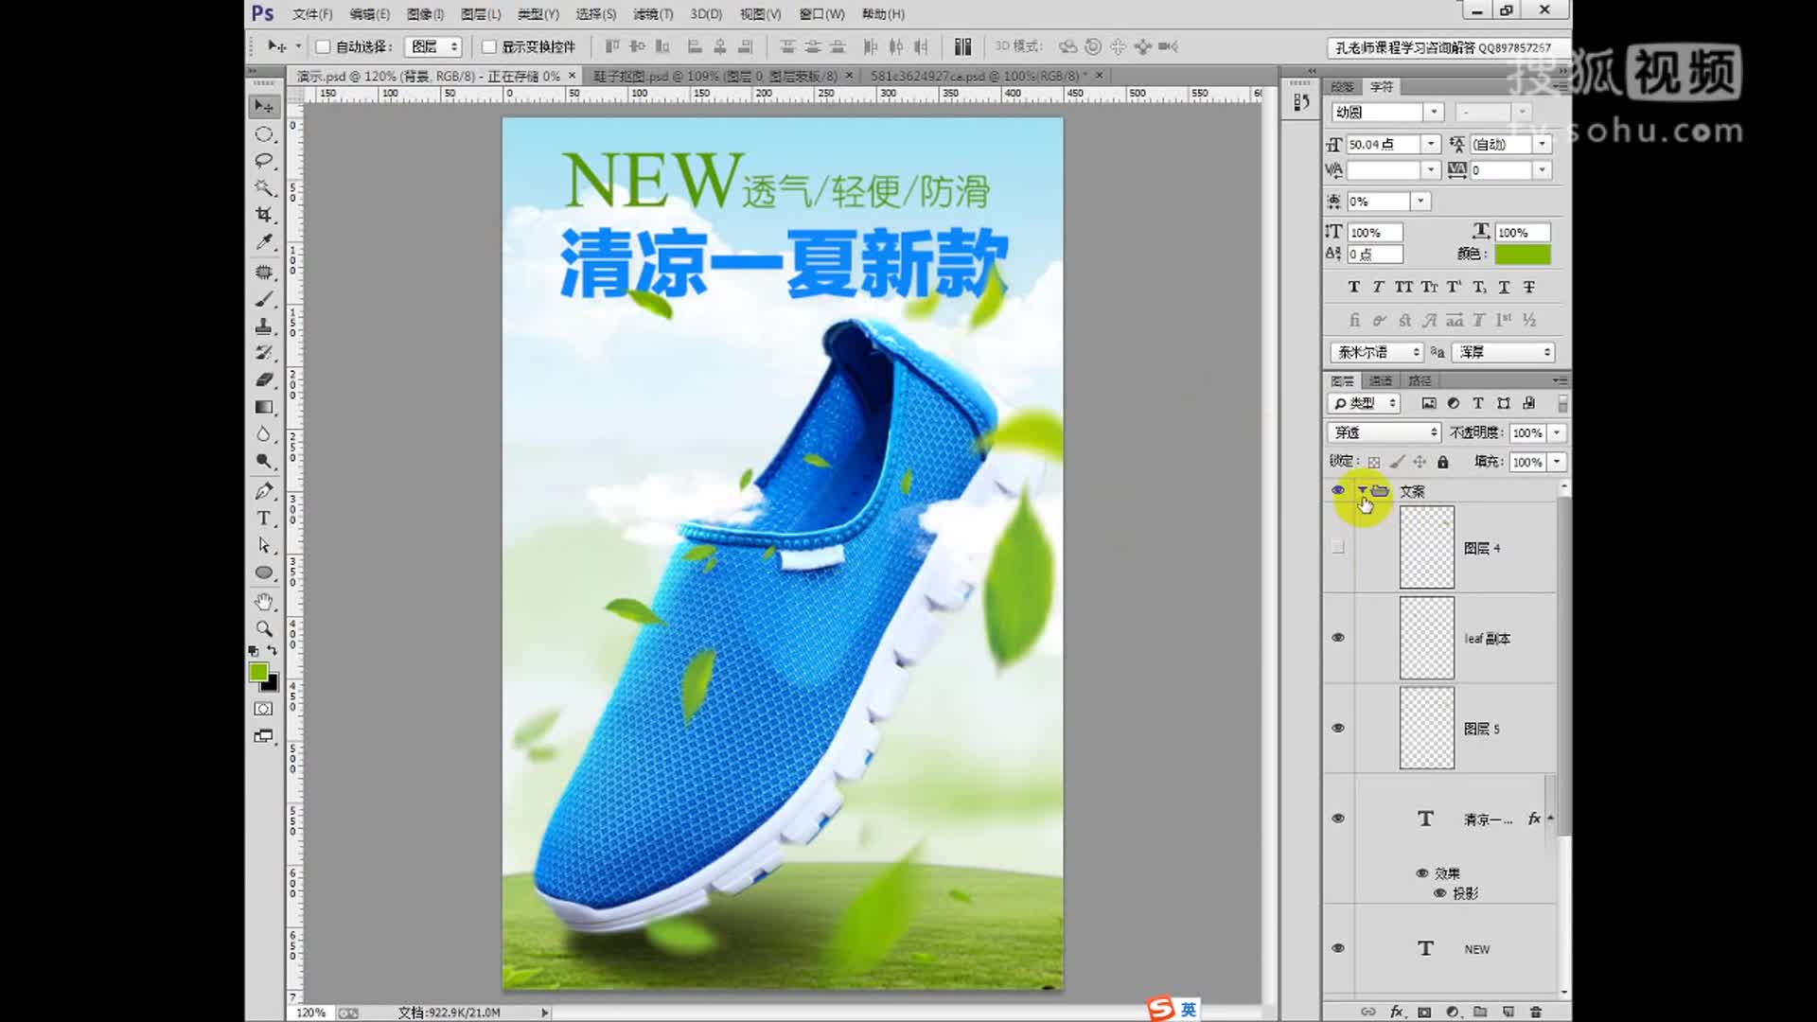Click the black background color swatch
Image resolution: width=1817 pixels, height=1022 pixels.
273,685
